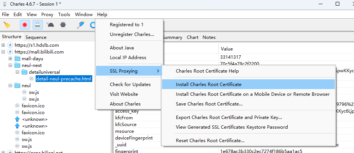Click the detailuniversal folder icon
354x153 pixels.
point(24,72)
